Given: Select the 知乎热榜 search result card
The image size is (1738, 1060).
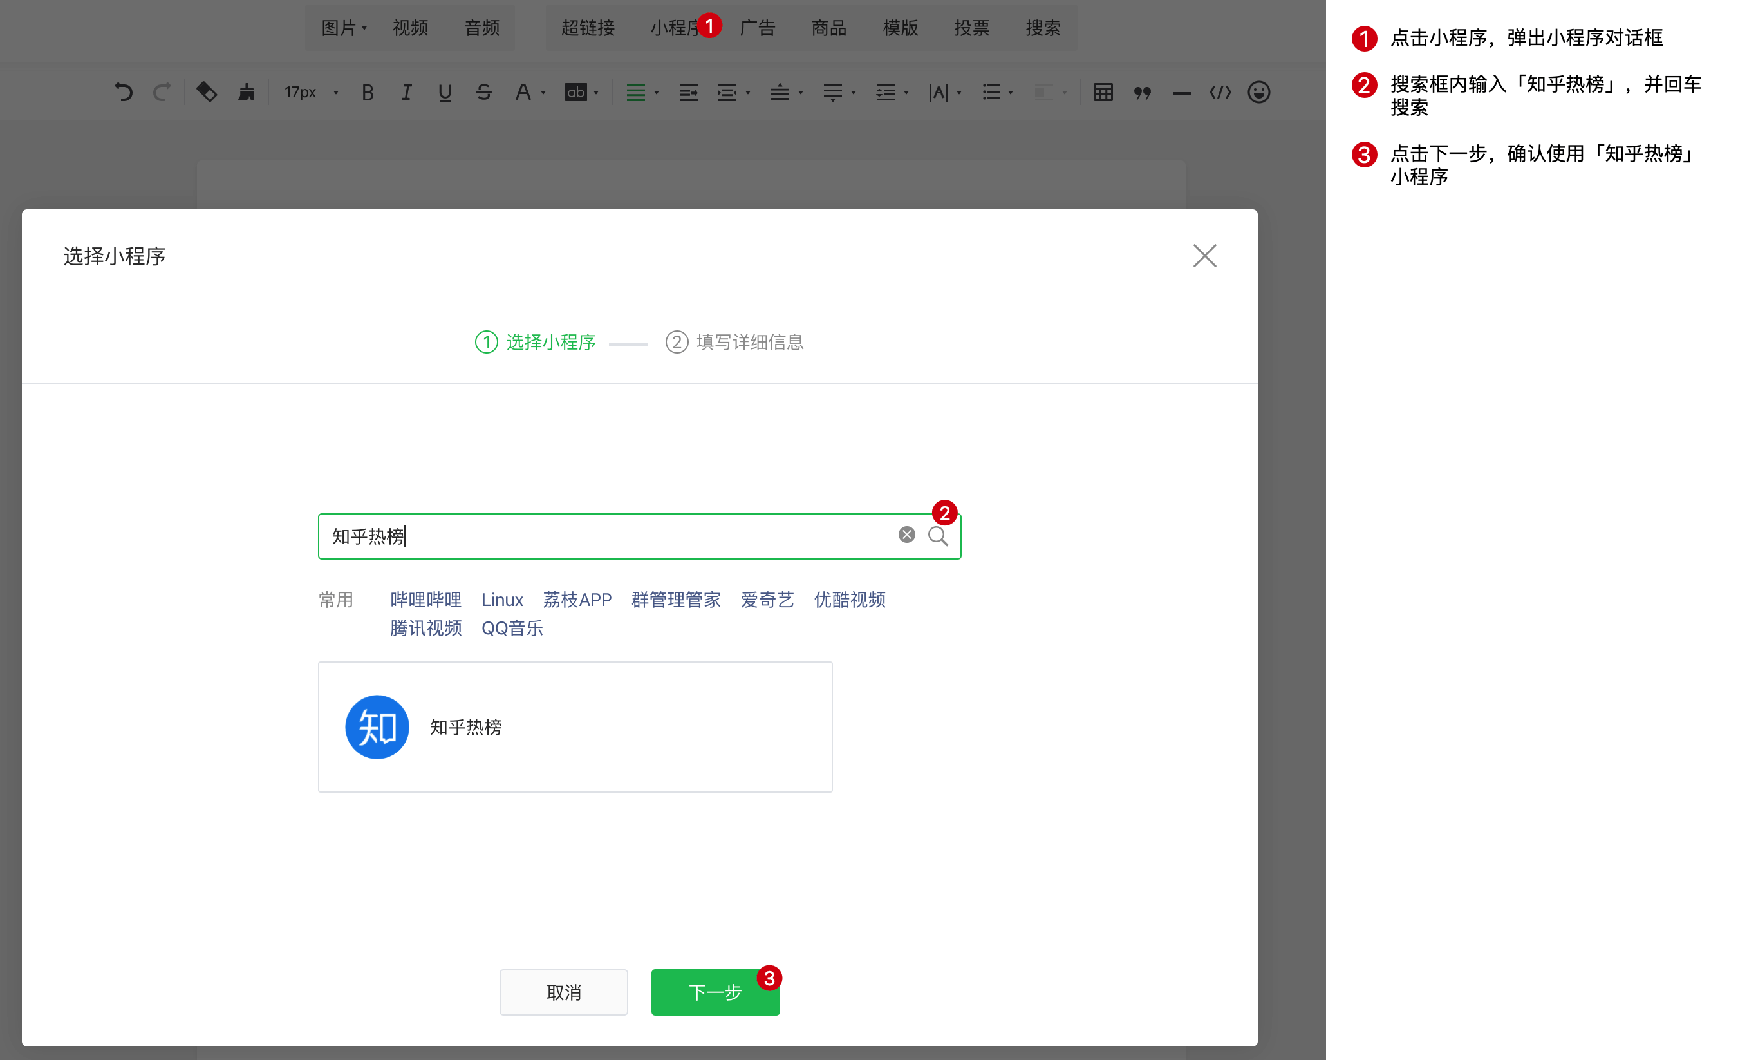Looking at the screenshot, I should click(x=575, y=727).
